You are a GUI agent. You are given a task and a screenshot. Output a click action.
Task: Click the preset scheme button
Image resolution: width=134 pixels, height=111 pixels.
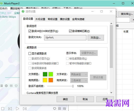pos(98,77)
